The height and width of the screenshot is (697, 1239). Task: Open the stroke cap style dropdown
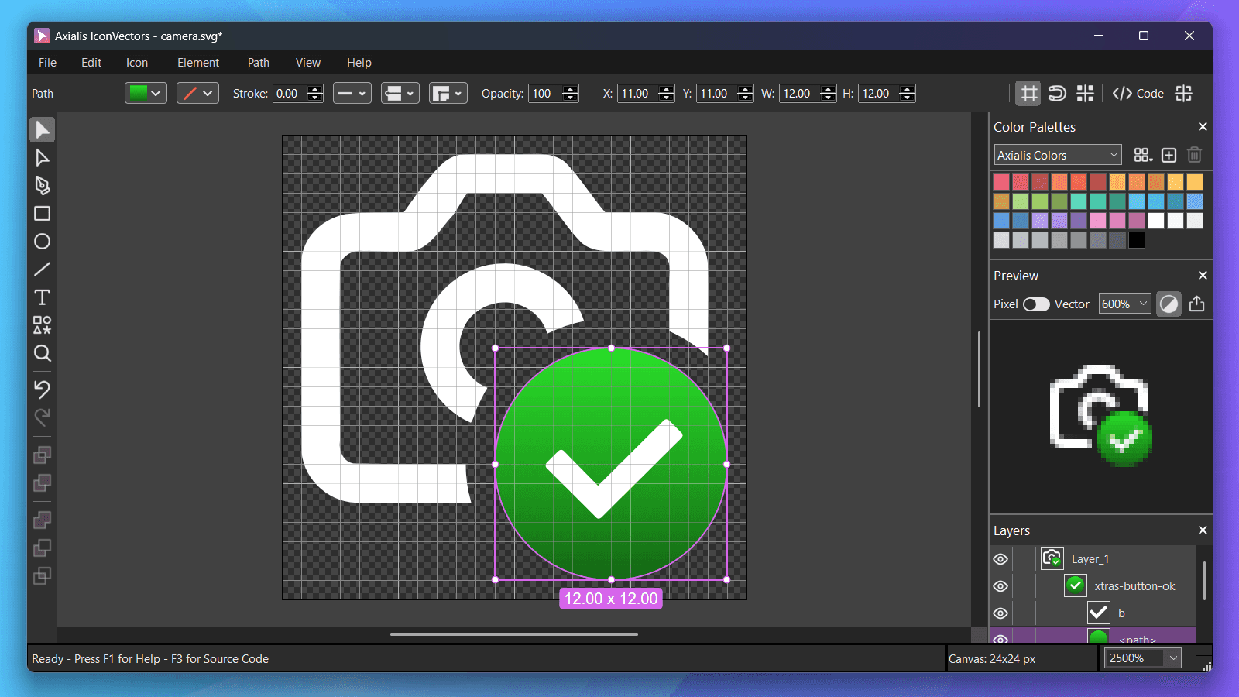(400, 94)
